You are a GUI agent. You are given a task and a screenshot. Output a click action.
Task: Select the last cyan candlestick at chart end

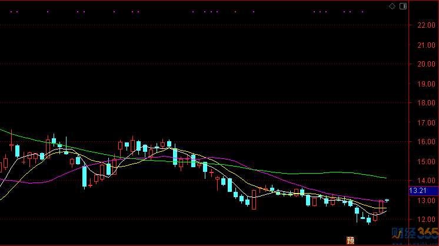387,200
